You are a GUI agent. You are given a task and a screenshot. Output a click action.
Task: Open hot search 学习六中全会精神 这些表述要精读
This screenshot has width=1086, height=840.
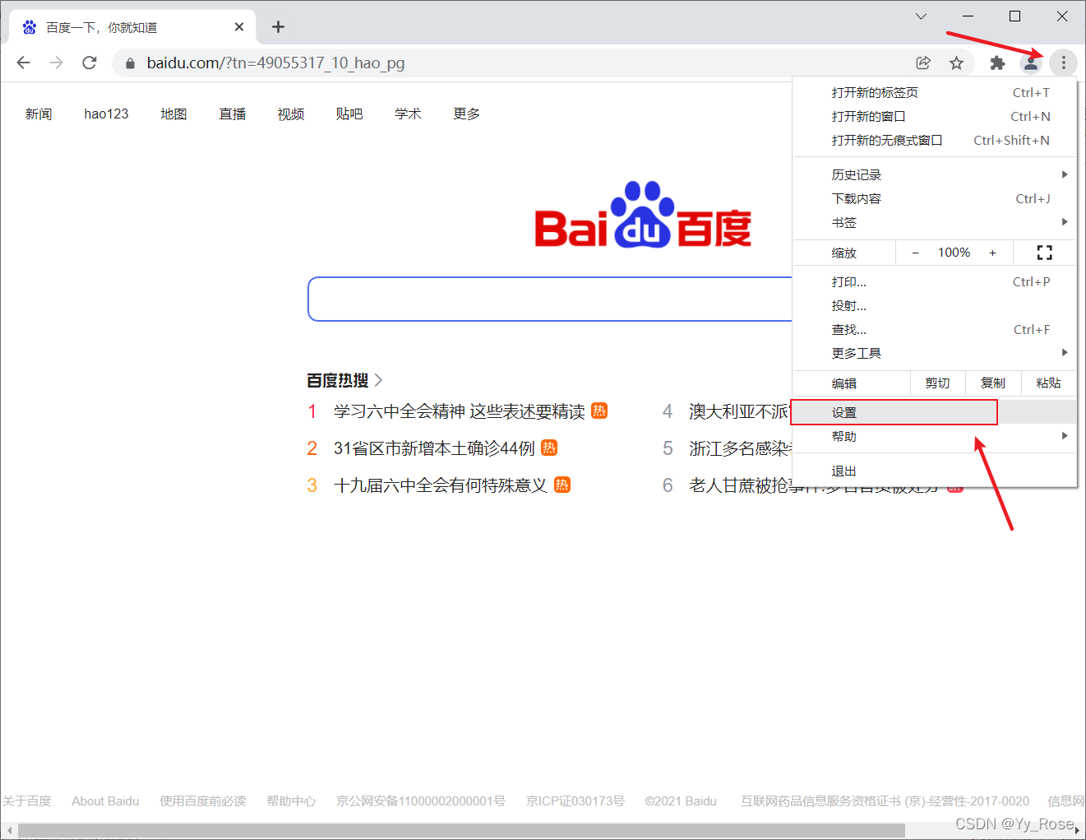pos(460,411)
